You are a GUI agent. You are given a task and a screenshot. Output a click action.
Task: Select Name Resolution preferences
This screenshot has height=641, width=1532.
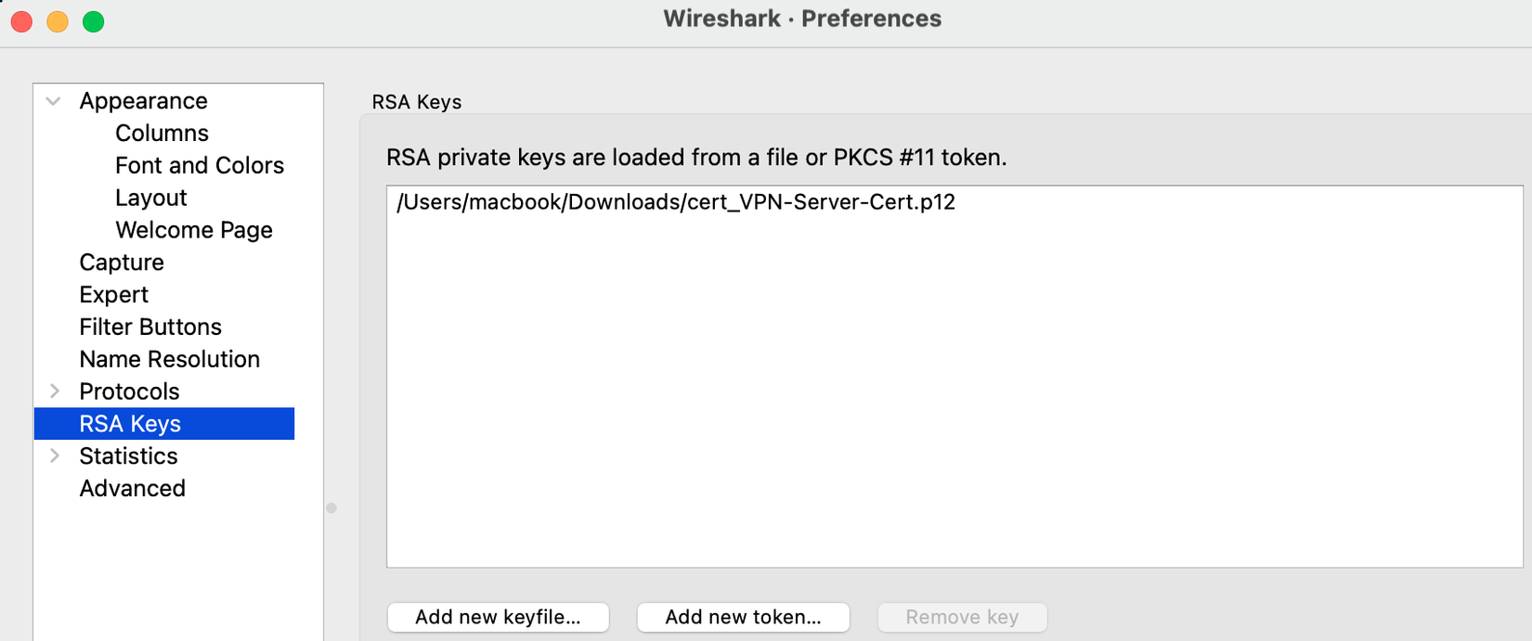[169, 359]
